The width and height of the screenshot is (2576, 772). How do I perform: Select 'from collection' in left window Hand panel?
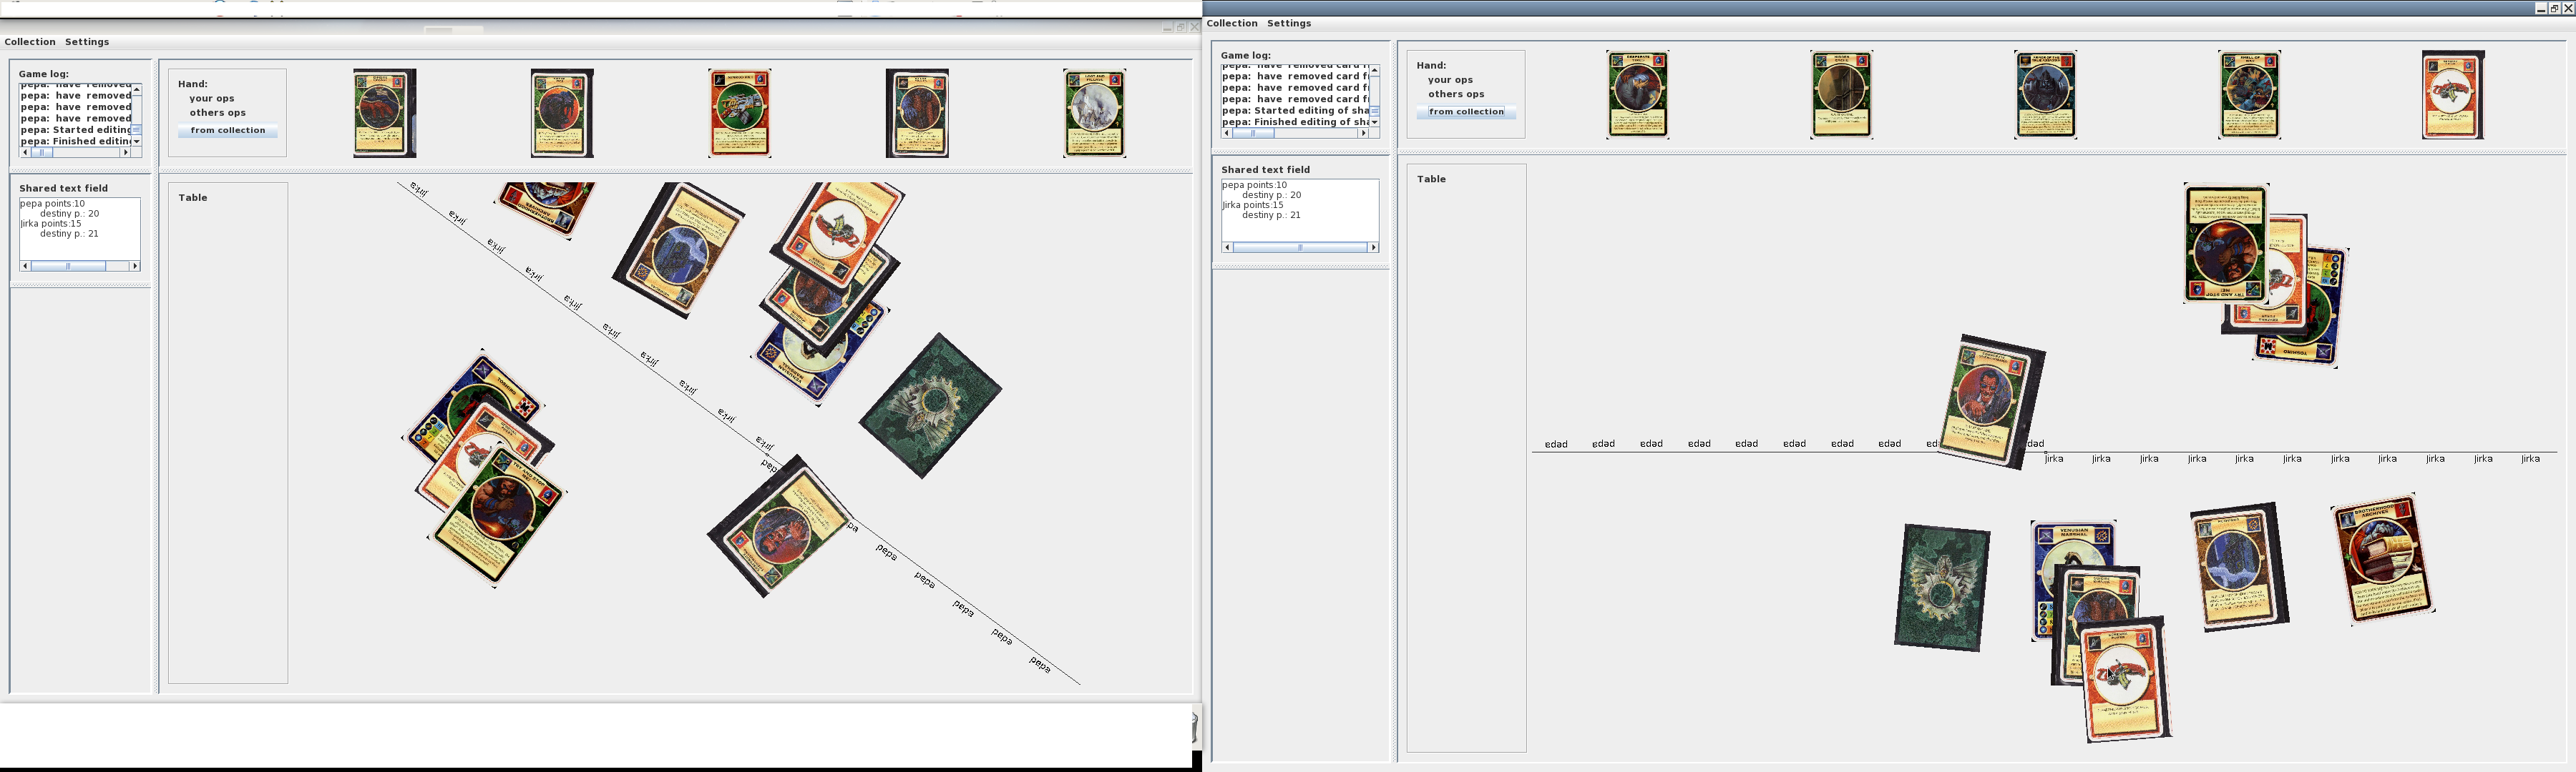pyautogui.click(x=228, y=131)
